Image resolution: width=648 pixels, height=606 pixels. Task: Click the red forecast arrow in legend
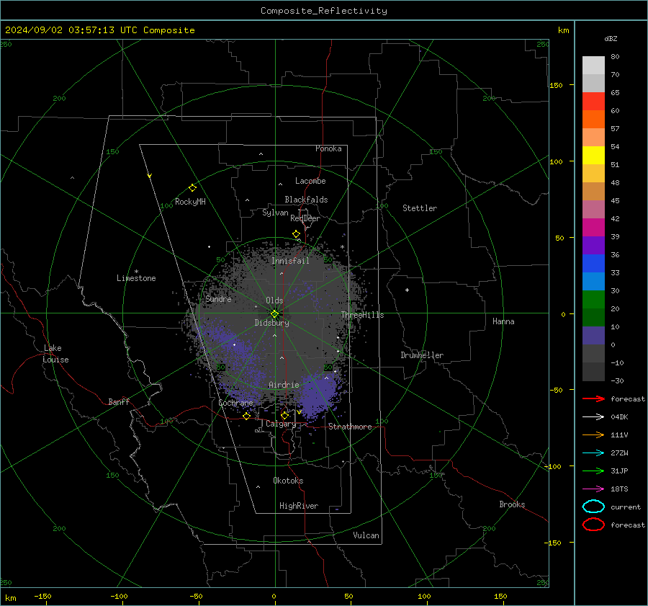593,398
